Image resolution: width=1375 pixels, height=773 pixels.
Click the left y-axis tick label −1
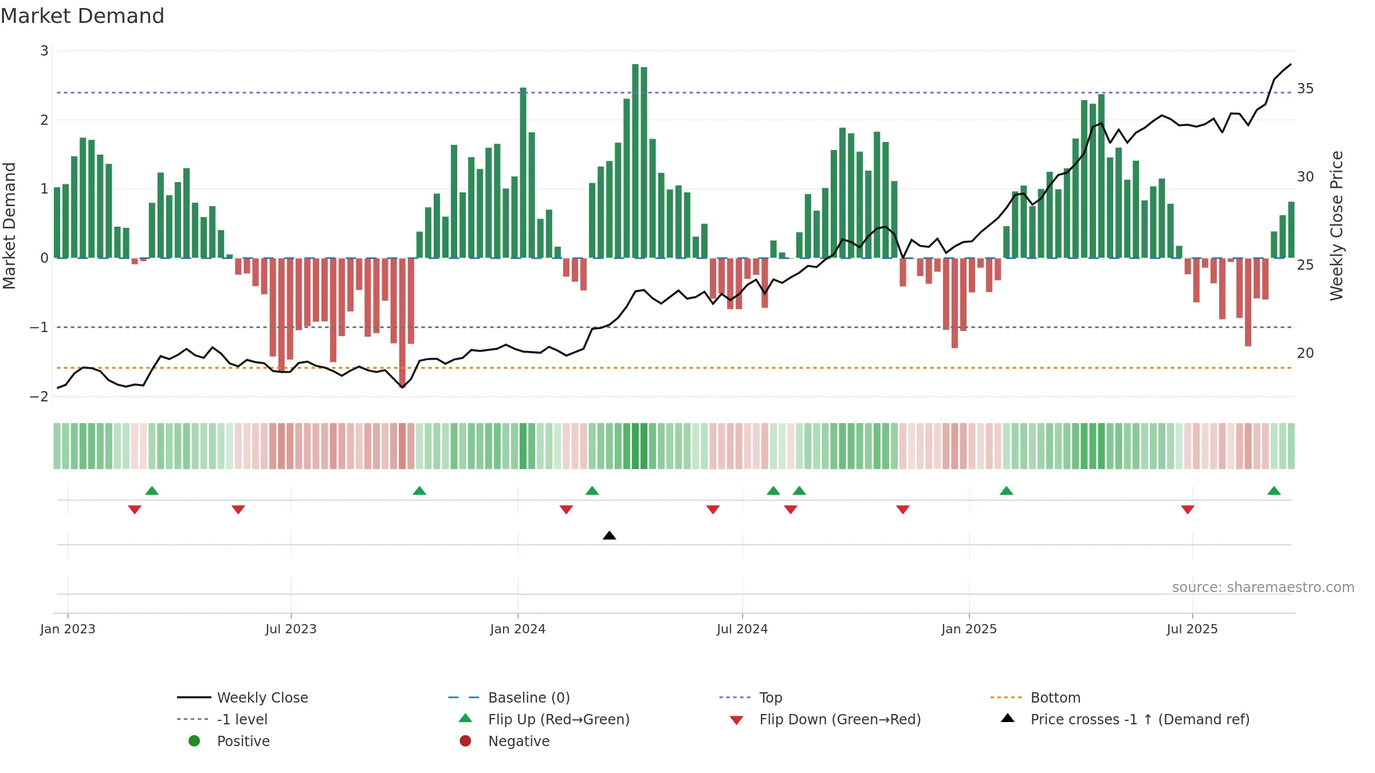[x=39, y=327]
